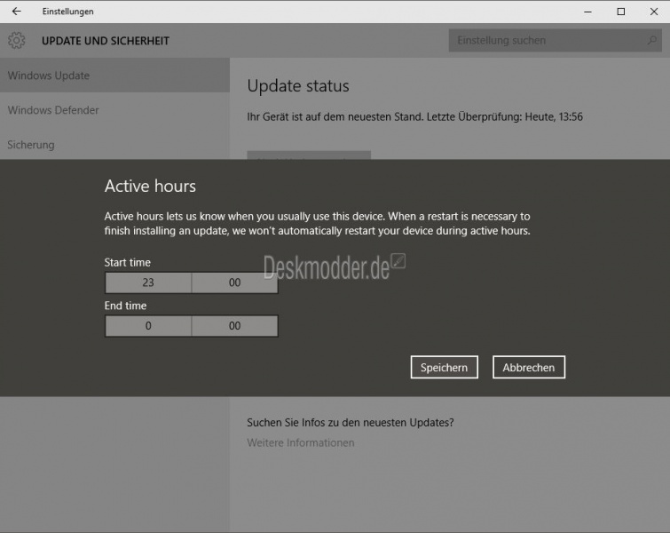Focus the 'Einstellung suchen' search field

(x=555, y=40)
